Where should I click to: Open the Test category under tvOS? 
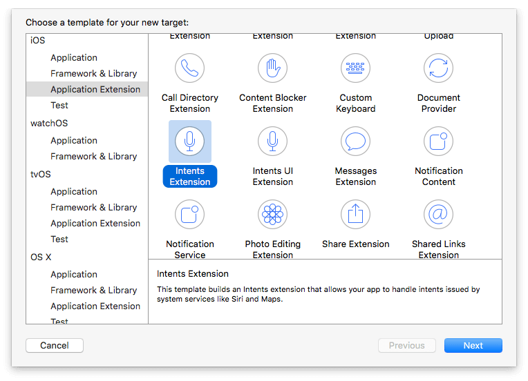coord(59,240)
